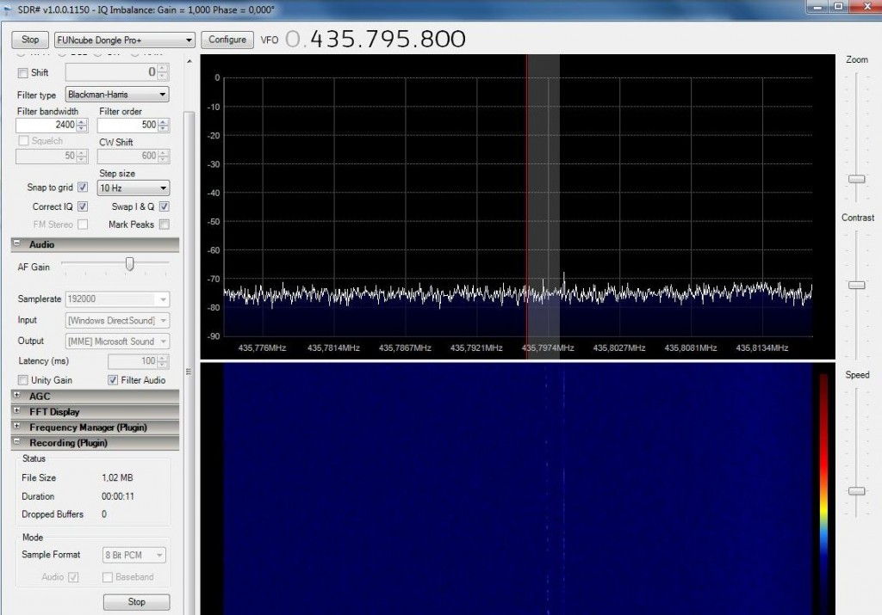The image size is (882, 615).
Task: Disable the Filter Audio option
Action: tap(112, 379)
